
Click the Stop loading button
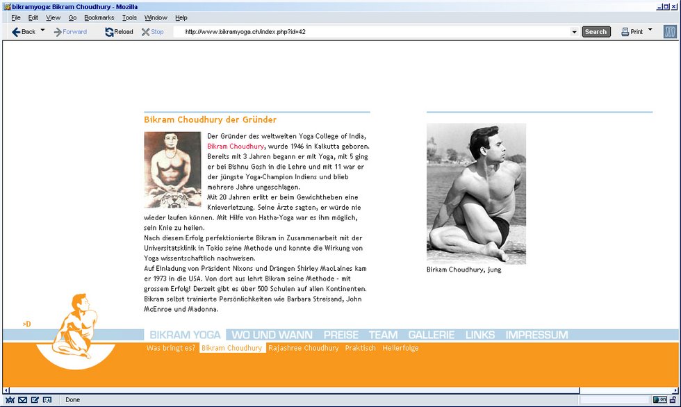click(152, 32)
